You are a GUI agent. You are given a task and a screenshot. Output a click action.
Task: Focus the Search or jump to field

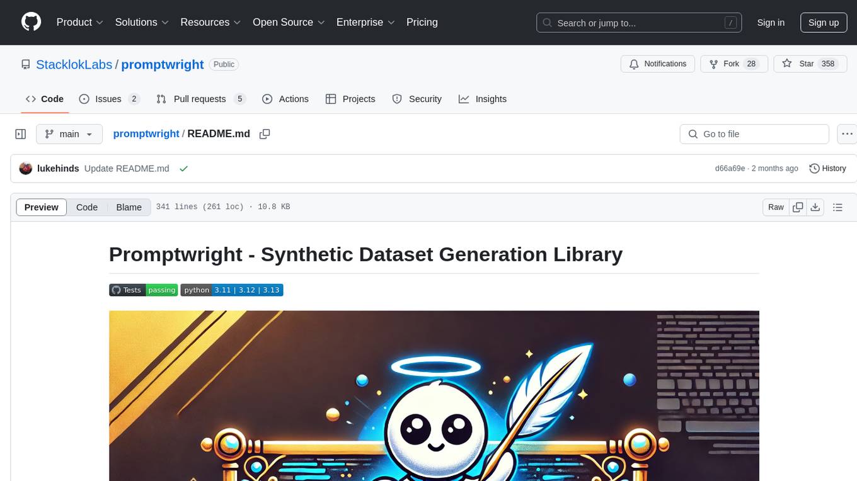click(638, 23)
